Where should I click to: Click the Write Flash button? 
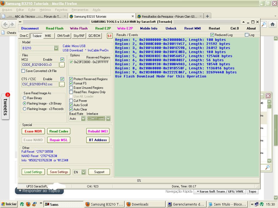pos(79,28)
